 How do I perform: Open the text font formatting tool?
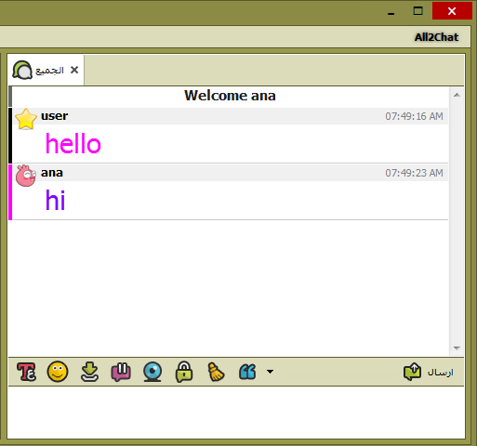point(26,372)
